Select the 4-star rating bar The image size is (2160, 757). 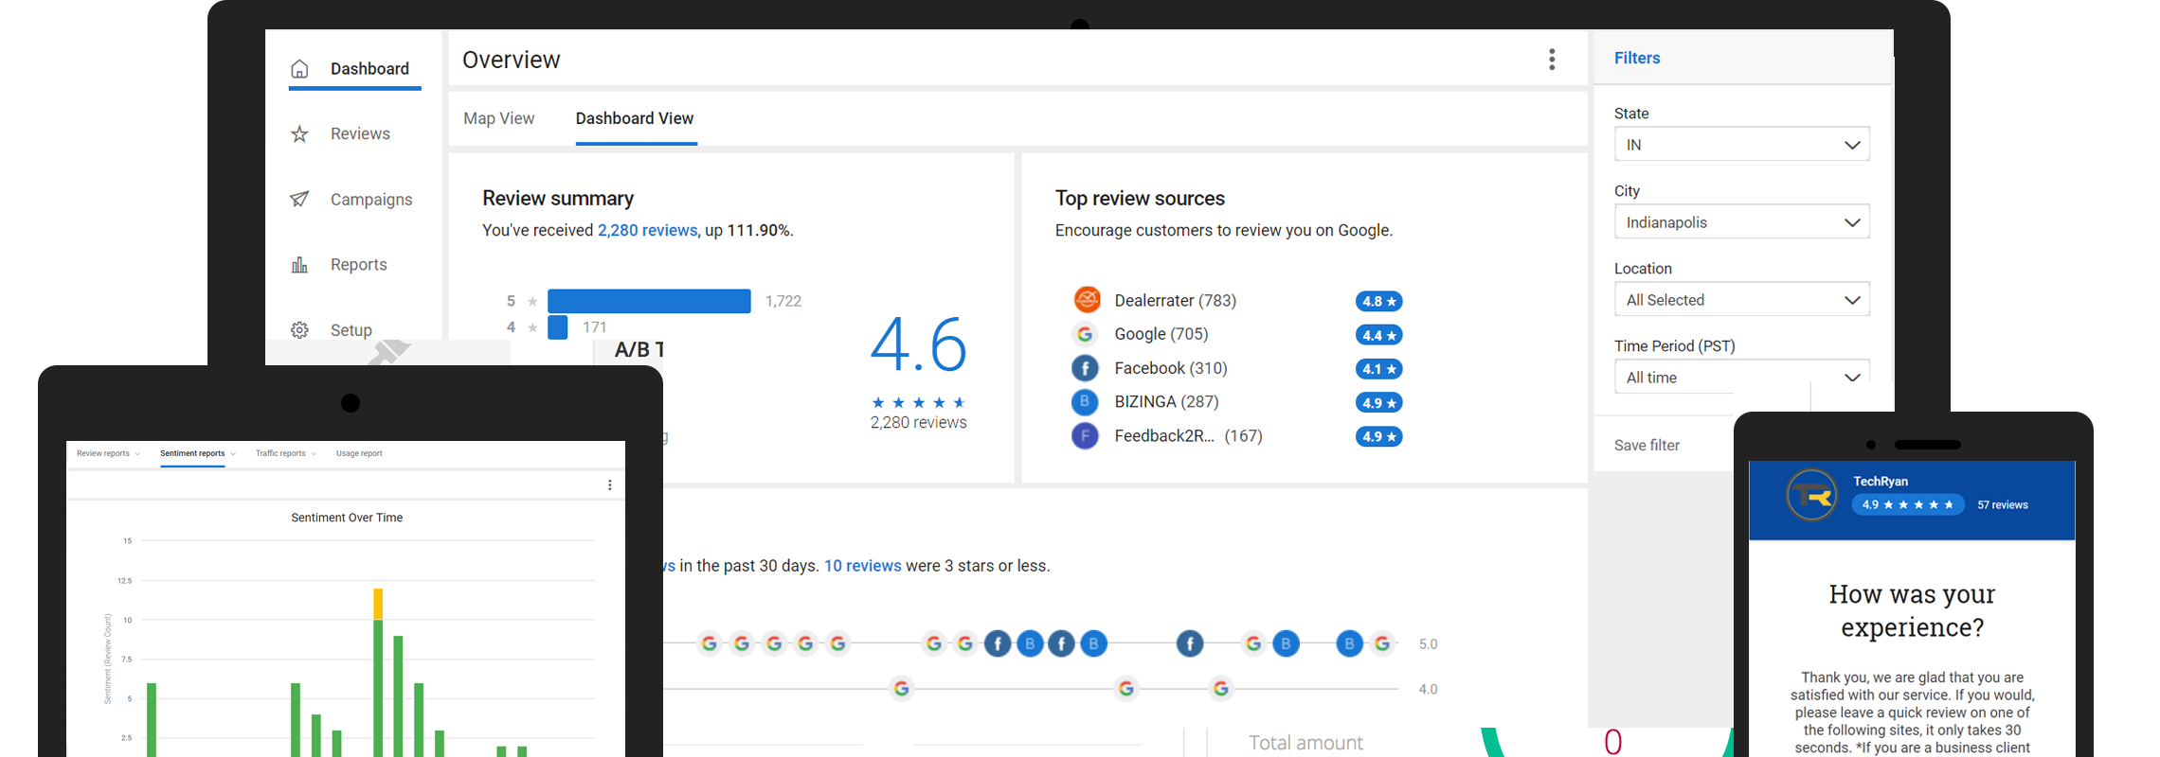click(557, 327)
